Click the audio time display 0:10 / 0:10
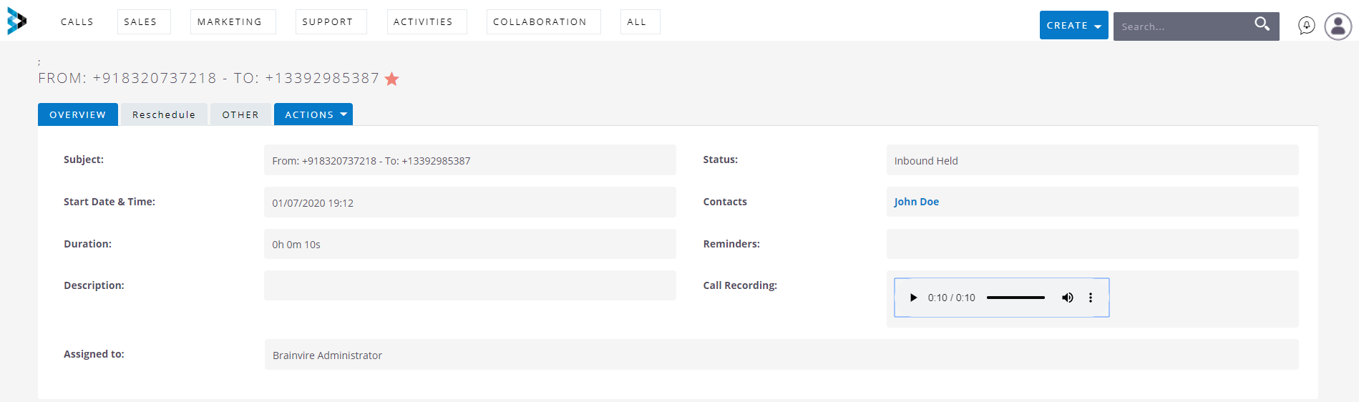 [x=951, y=298]
